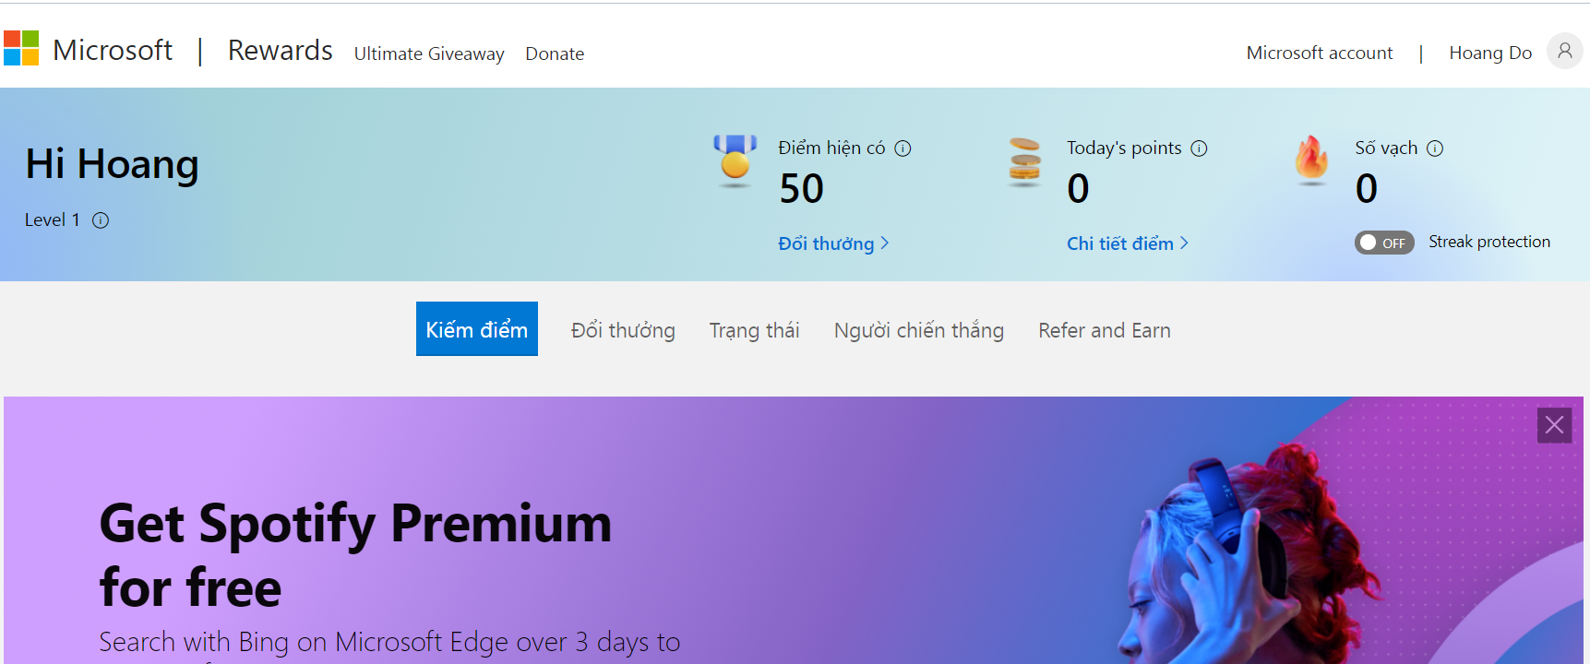Close the Spotify Premium banner

[1554, 425]
